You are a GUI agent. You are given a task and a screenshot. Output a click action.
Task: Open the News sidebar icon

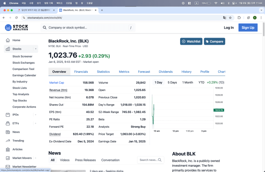tap(8, 132)
